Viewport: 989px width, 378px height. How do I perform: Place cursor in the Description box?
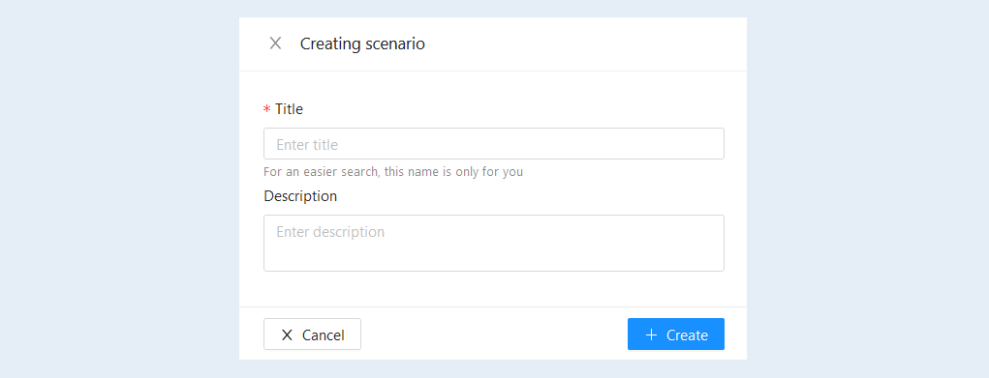(x=493, y=244)
